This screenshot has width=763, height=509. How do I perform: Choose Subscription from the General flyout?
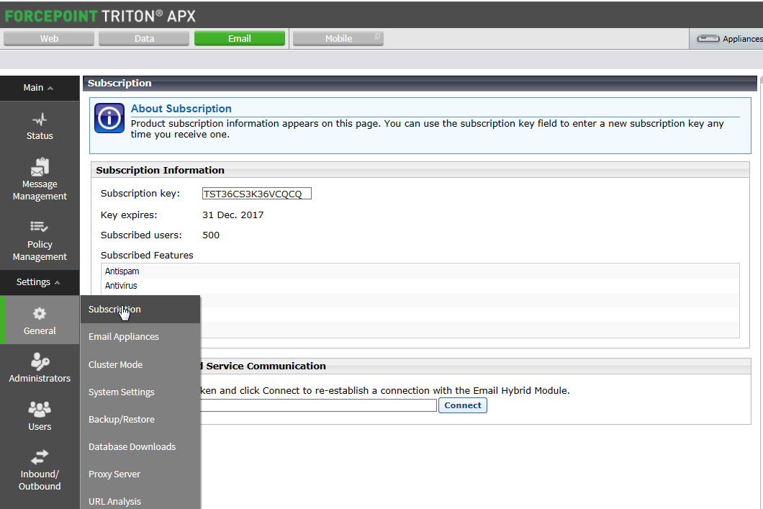[x=140, y=309]
